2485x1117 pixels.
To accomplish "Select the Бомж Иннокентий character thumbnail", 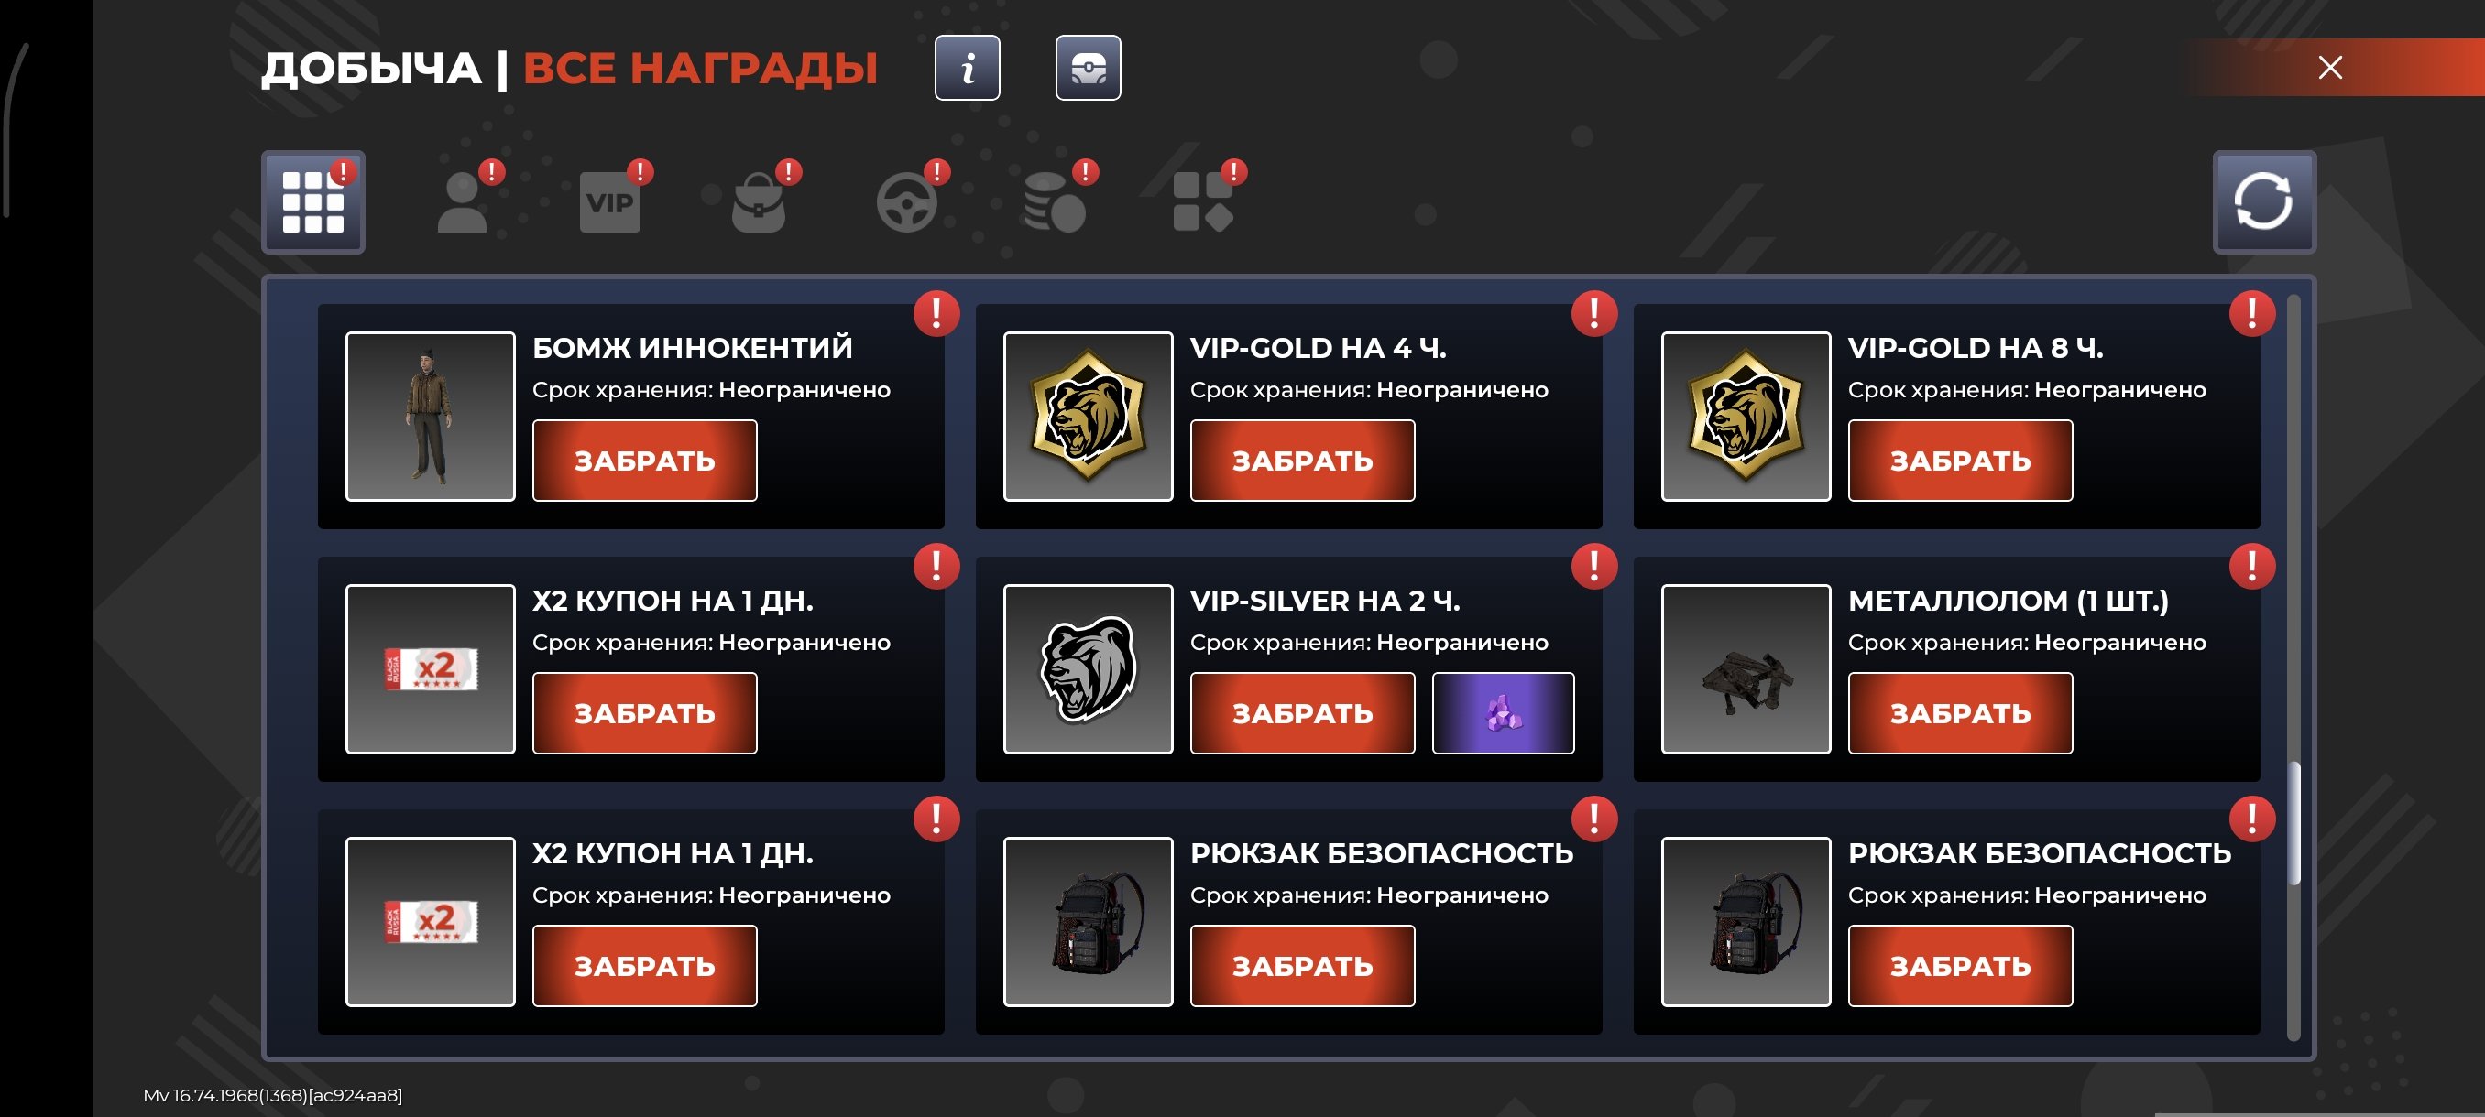I will click(x=431, y=417).
